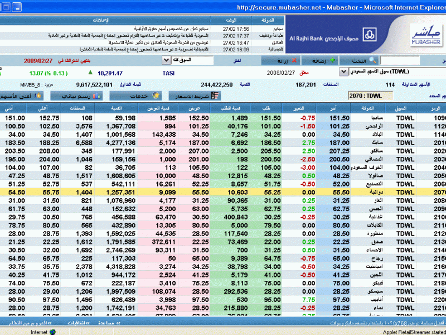Select the highlighted 'دوائية' company row
Screen dimensions: 446x335
click(x=223, y=192)
